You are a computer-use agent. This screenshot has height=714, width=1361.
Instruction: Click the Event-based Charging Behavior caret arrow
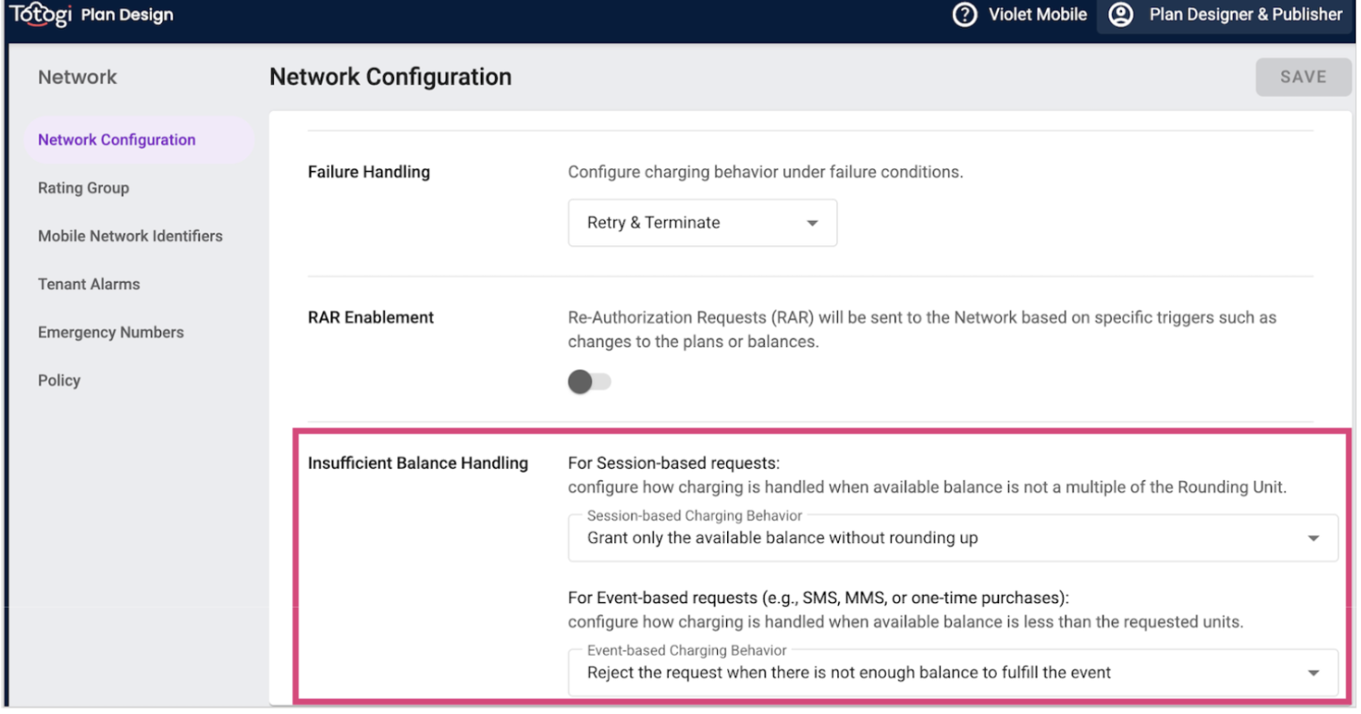[x=1313, y=673]
